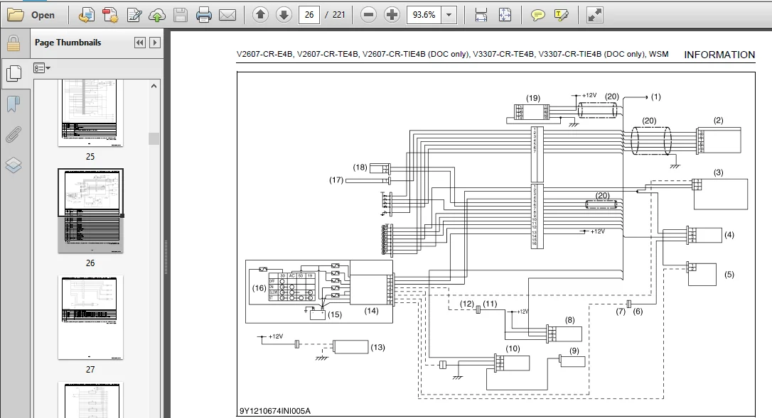Viewport: 772px width, 418px height.
Task: Click the V2607-CR-E4B document header line
Action: pos(453,54)
